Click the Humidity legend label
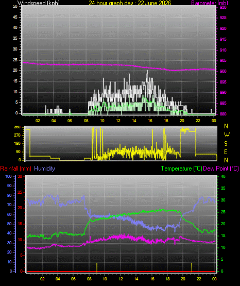Viewport: 240px width, 286px height. [x=44, y=169]
